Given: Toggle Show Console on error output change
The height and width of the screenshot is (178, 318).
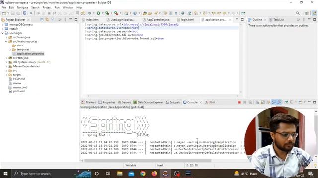Looking at the screenshot, I should (x=279, y=102).
